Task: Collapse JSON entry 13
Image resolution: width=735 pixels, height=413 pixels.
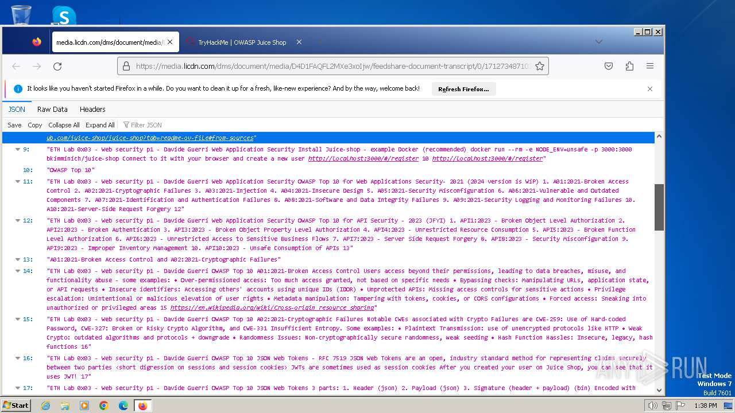Action: 18,259
